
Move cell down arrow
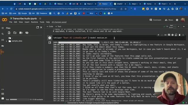162,35
